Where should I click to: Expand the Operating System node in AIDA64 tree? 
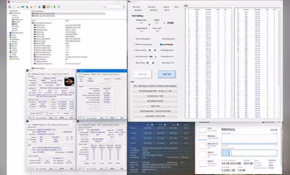point(8,33)
